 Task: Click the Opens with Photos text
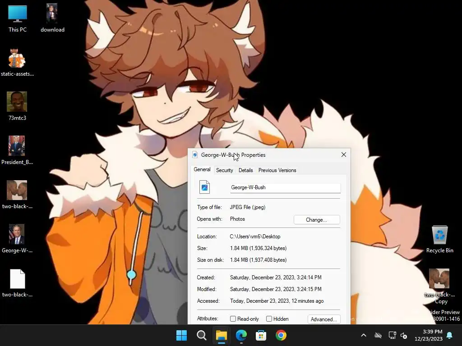(237, 219)
